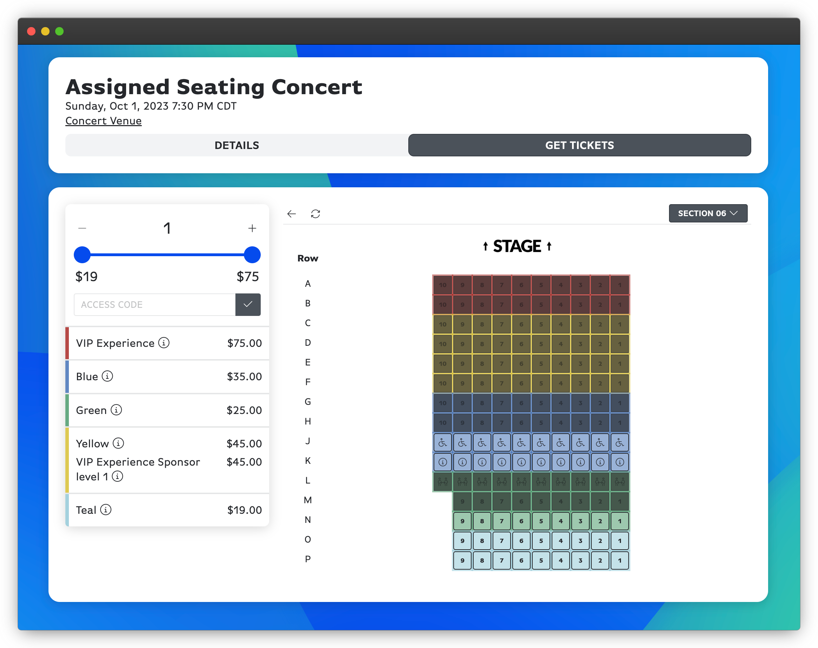This screenshot has height=648, width=818.
Task: Select seat 5 in row N
Action: pos(541,521)
